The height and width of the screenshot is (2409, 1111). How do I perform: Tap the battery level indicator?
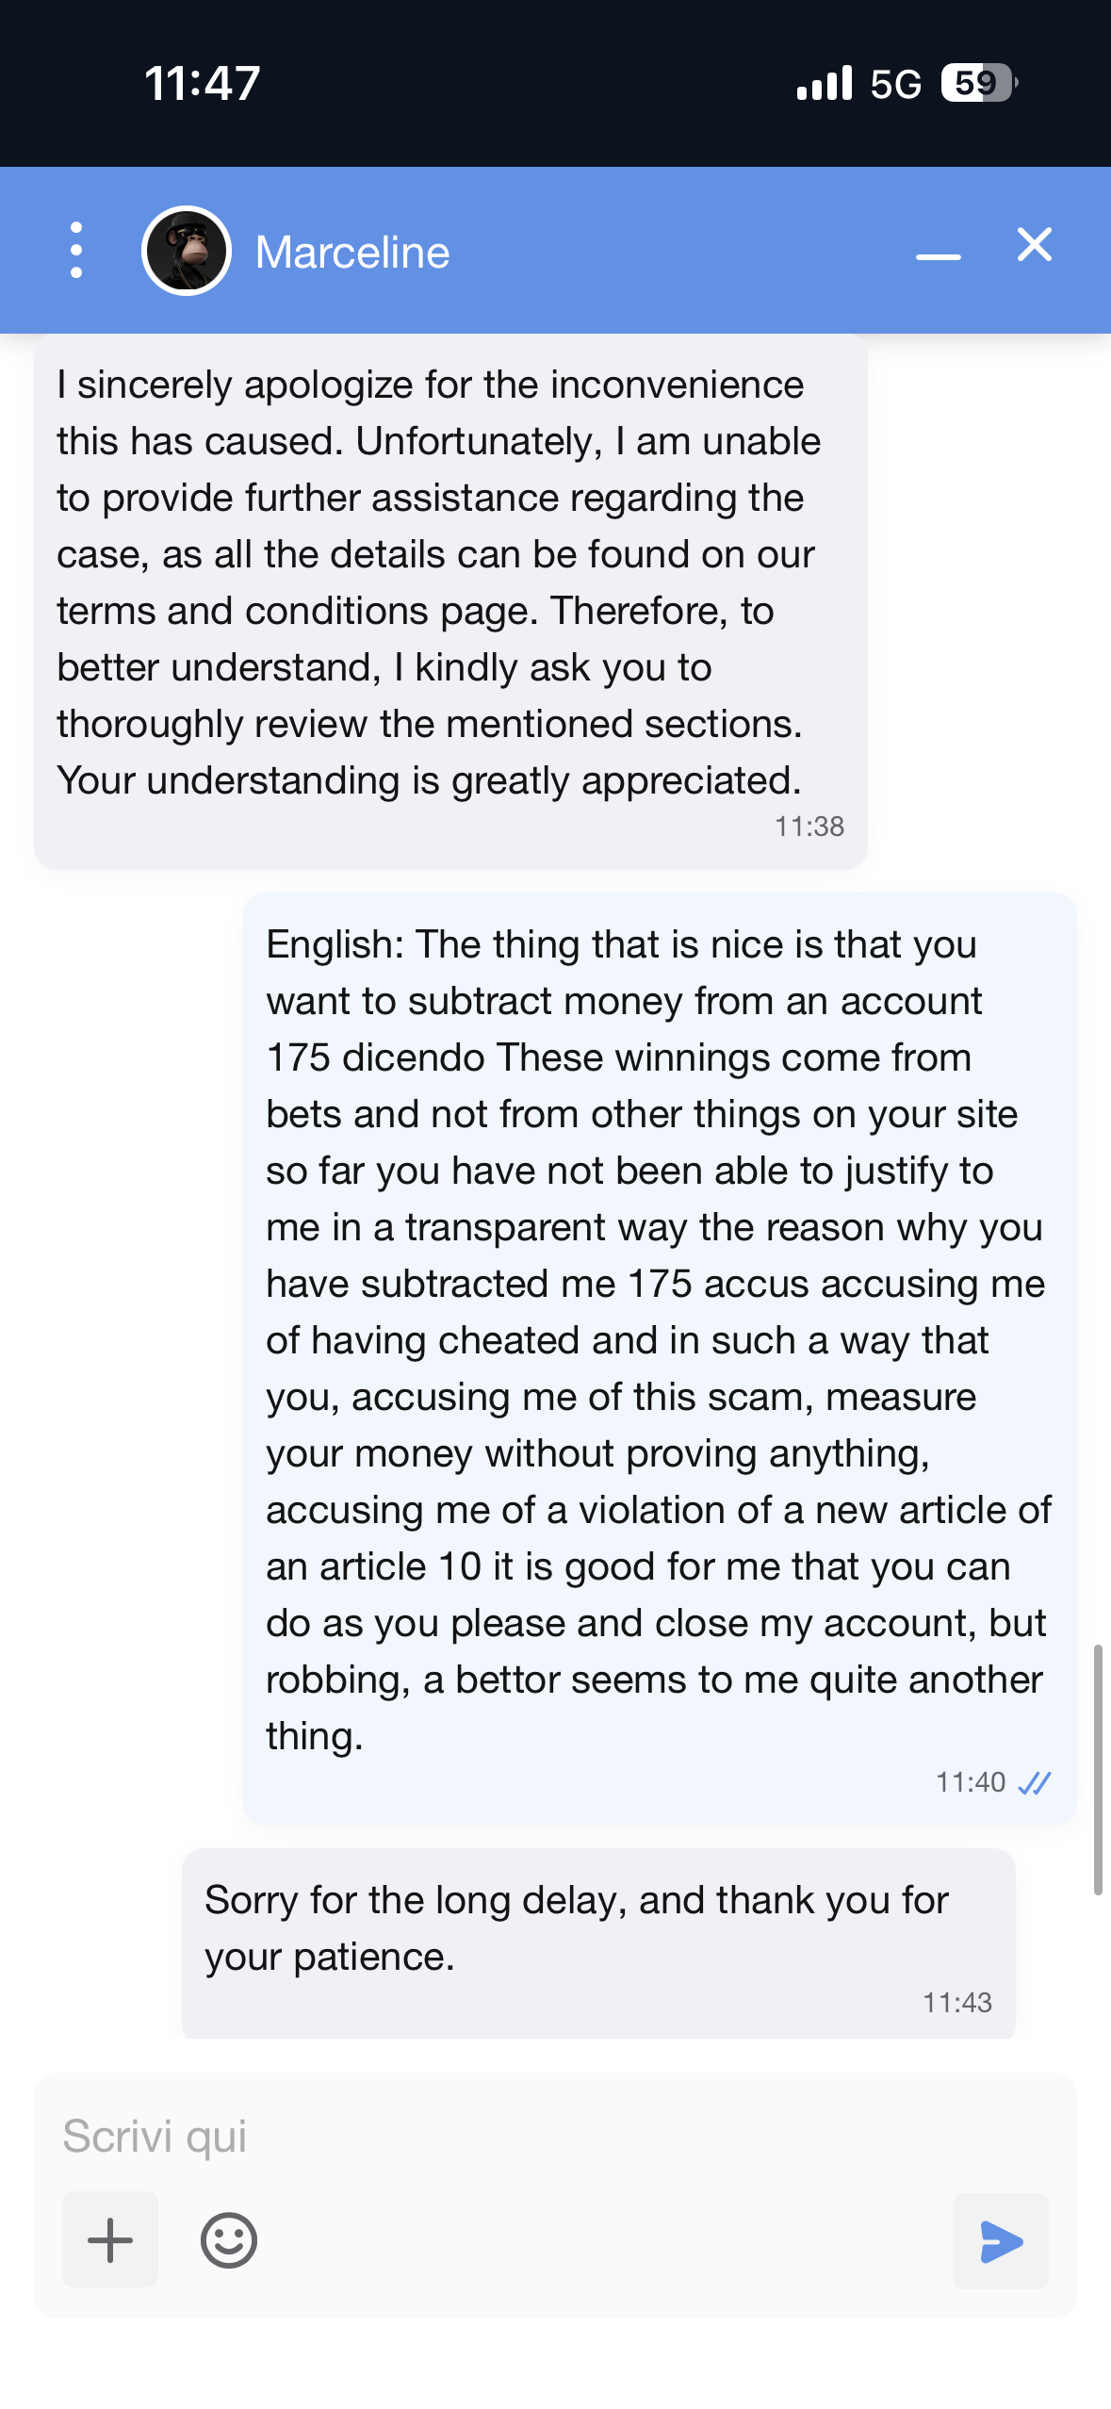tap(978, 83)
